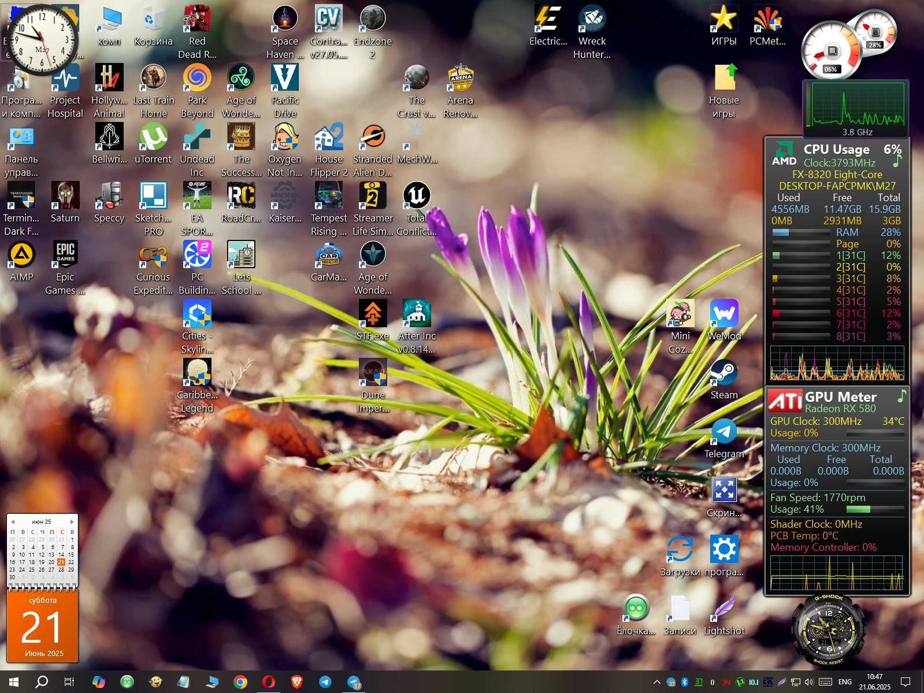This screenshot has height=693, width=924.
Task: Go to next month in calendar gadget
Action: pyautogui.click(x=72, y=521)
